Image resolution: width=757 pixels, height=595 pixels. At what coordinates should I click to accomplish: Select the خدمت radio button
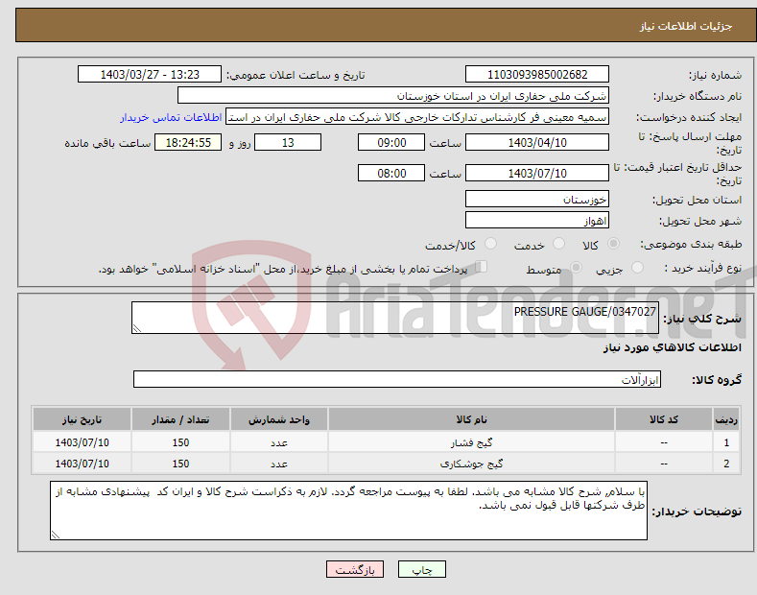point(558,244)
